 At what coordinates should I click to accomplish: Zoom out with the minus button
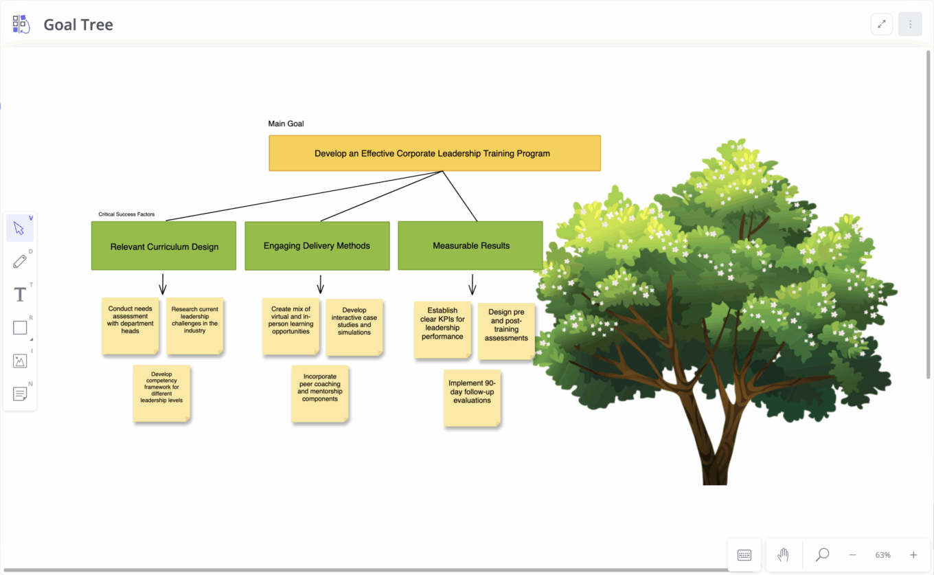click(x=852, y=554)
